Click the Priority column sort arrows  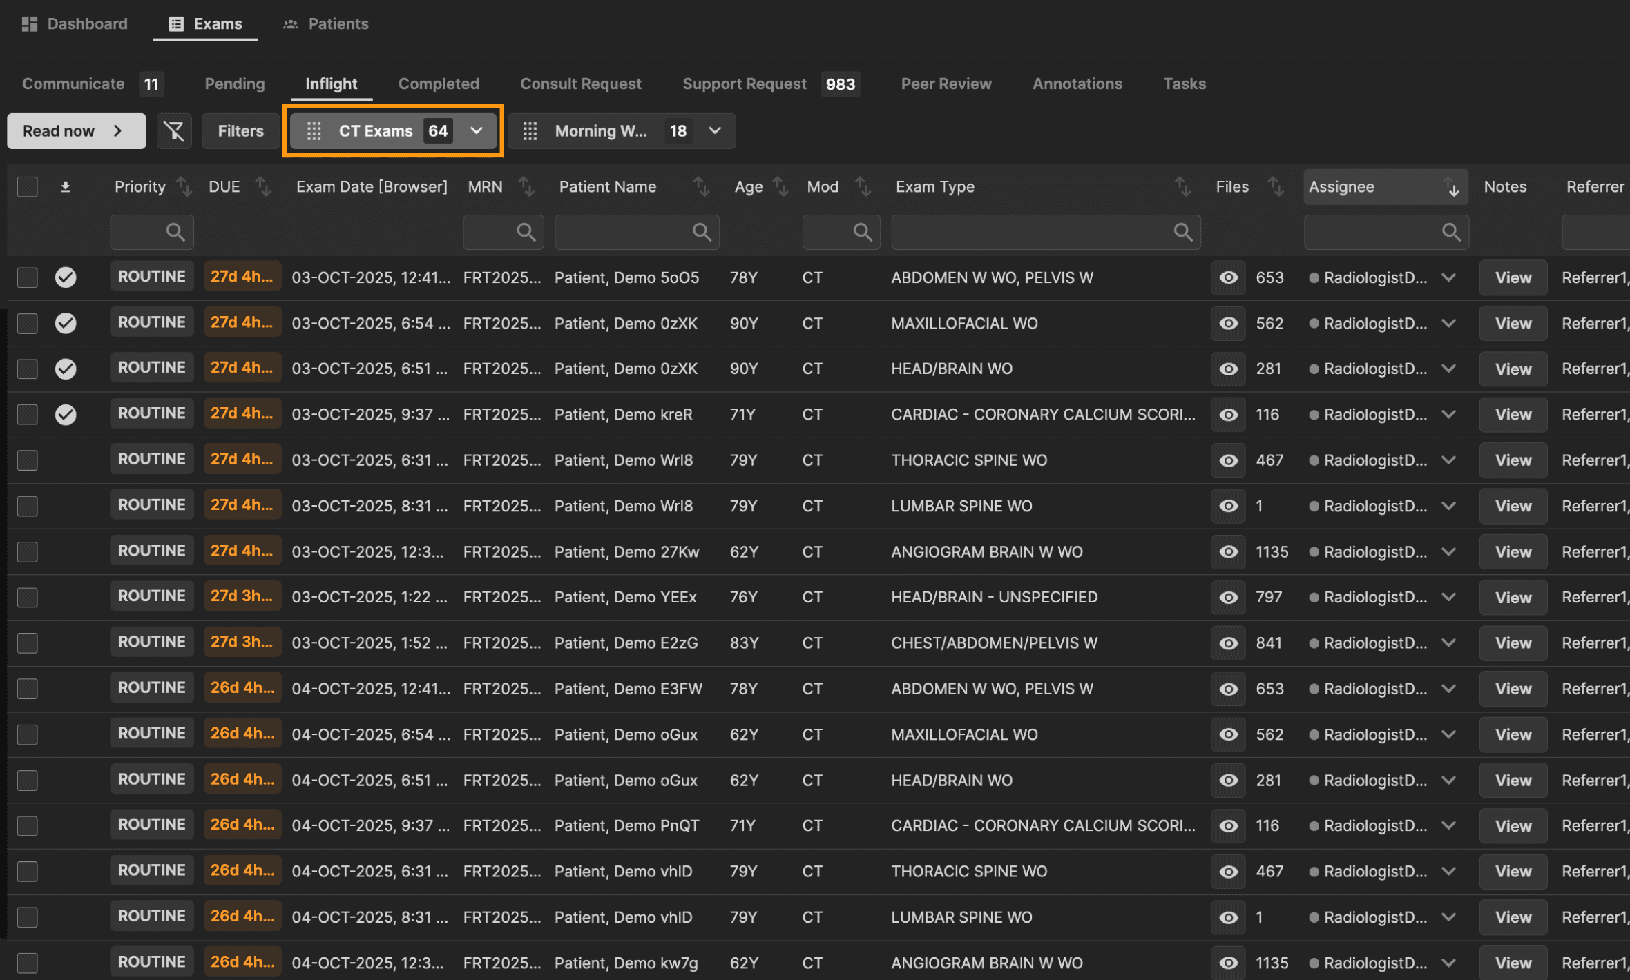184,186
